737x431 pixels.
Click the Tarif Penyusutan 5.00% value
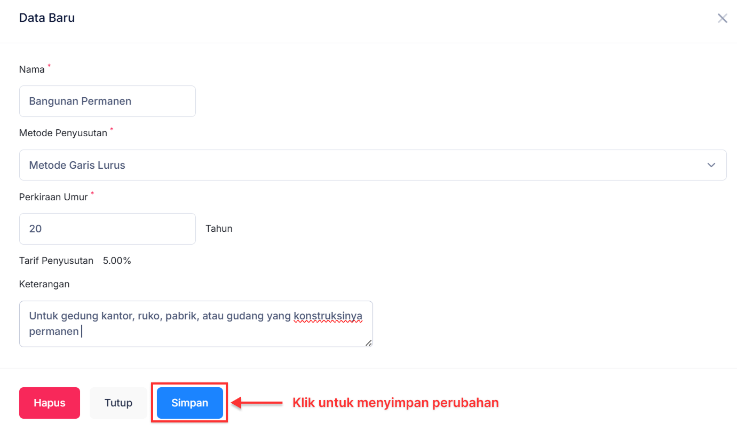coord(117,261)
